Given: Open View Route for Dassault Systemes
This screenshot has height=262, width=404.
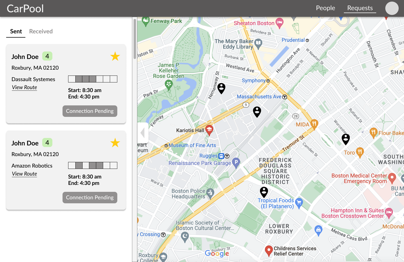Looking at the screenshot, I should (x=24, y=87).
